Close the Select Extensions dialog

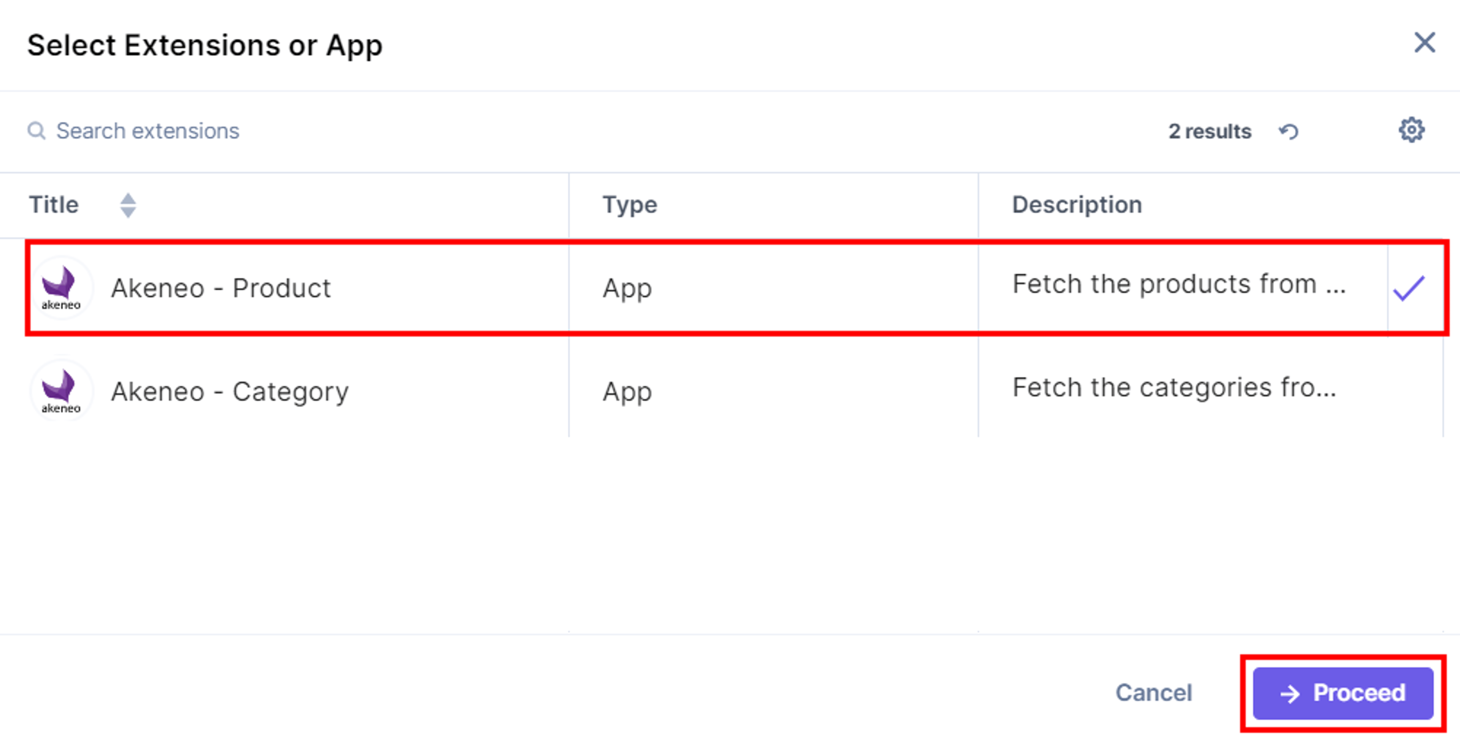(x=1424, y=43)
